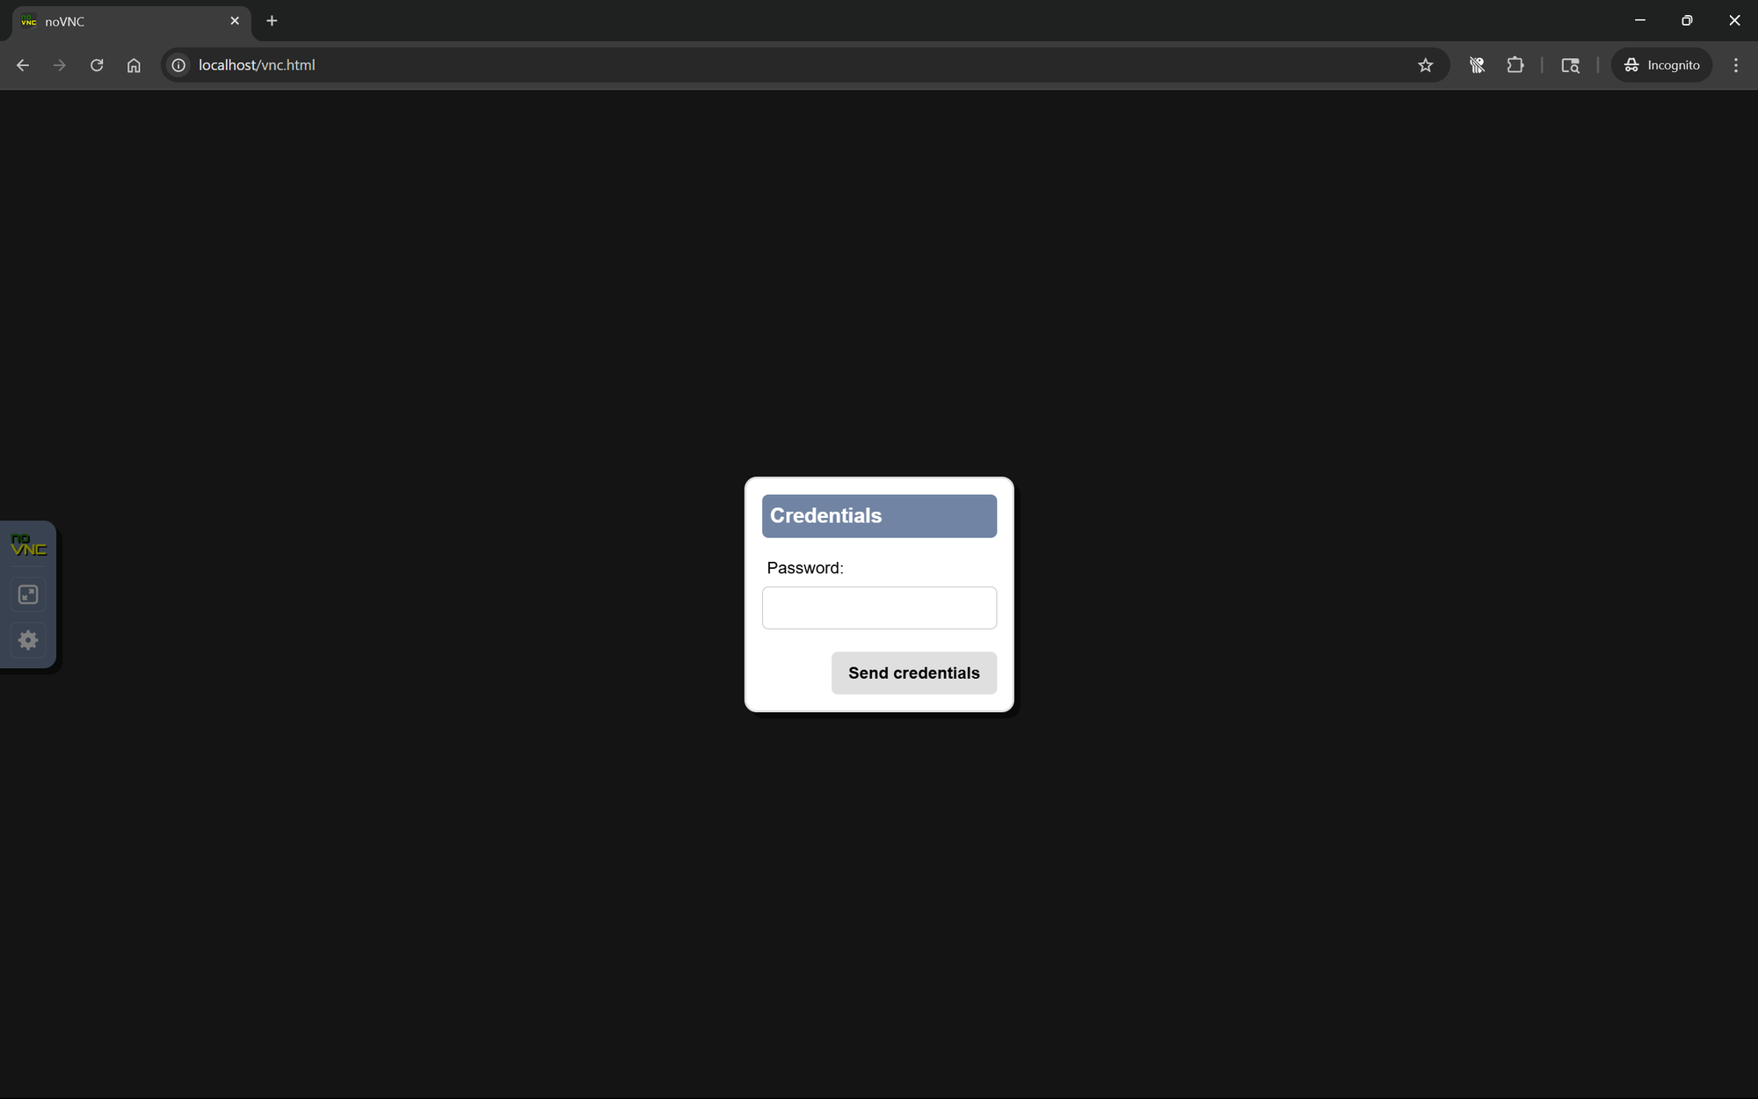Toggle fullscreen mode in the noVNC sidebar
This screenshot has width=1758, height=1099.
coord(28,594)
